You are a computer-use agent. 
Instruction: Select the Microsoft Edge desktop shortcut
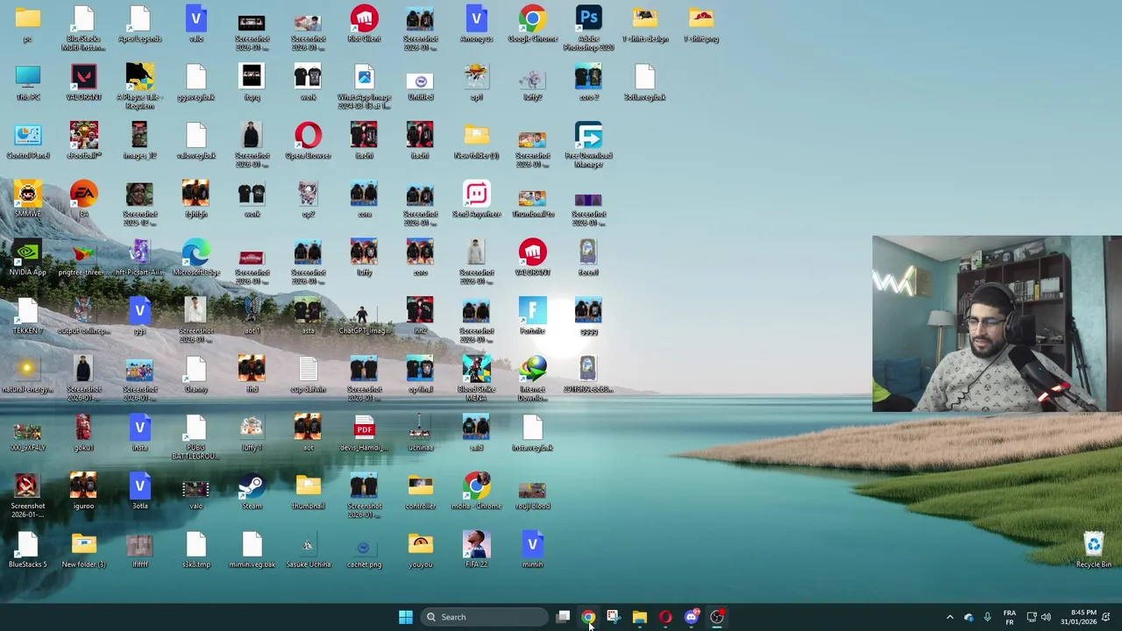(195, 259)
